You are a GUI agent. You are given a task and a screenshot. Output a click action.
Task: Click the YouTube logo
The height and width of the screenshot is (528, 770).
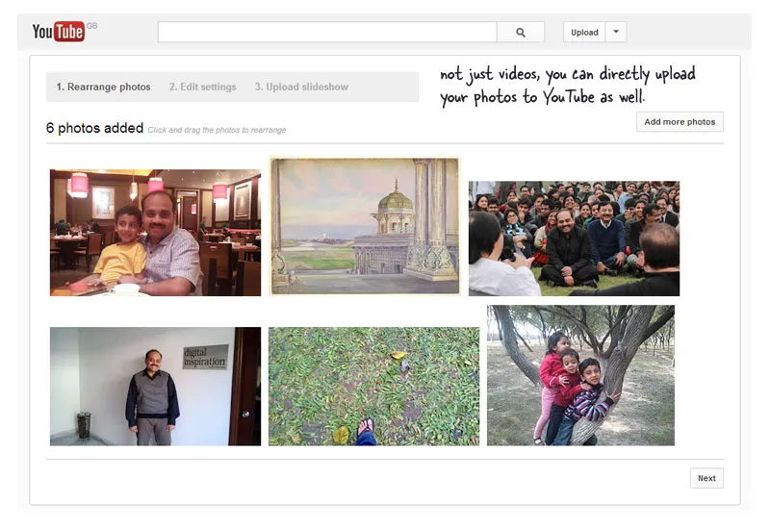point(59,32)
